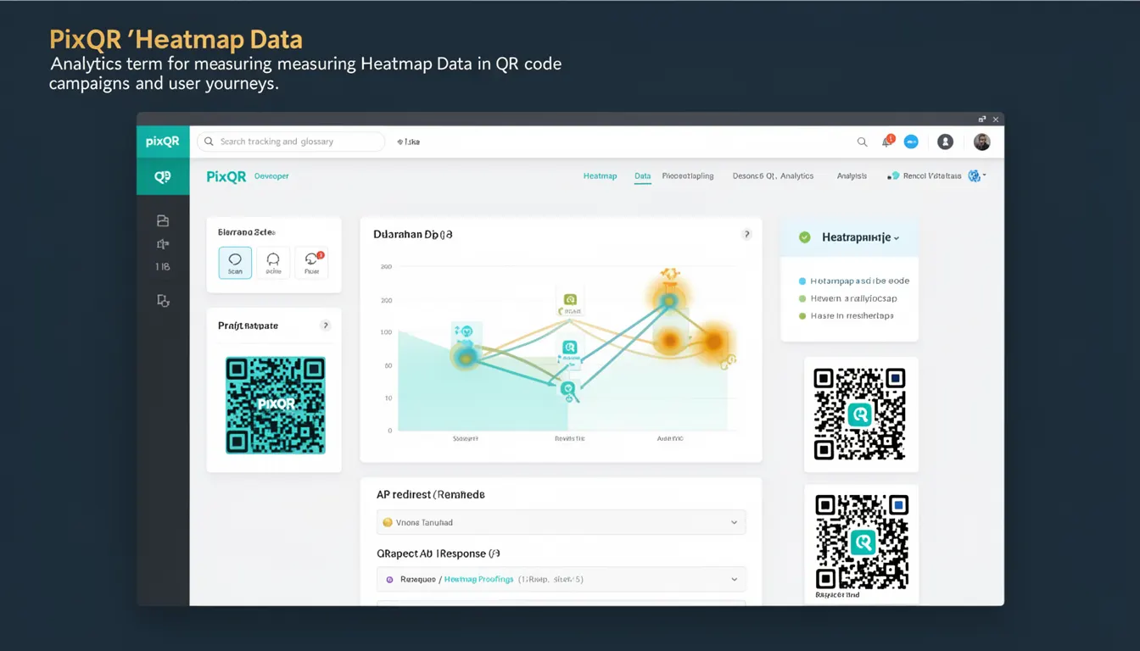This screenshot has width=1140, height=651.
Task: Click the teal PixQR QR code thumbnail
Action: pos(276,404)
